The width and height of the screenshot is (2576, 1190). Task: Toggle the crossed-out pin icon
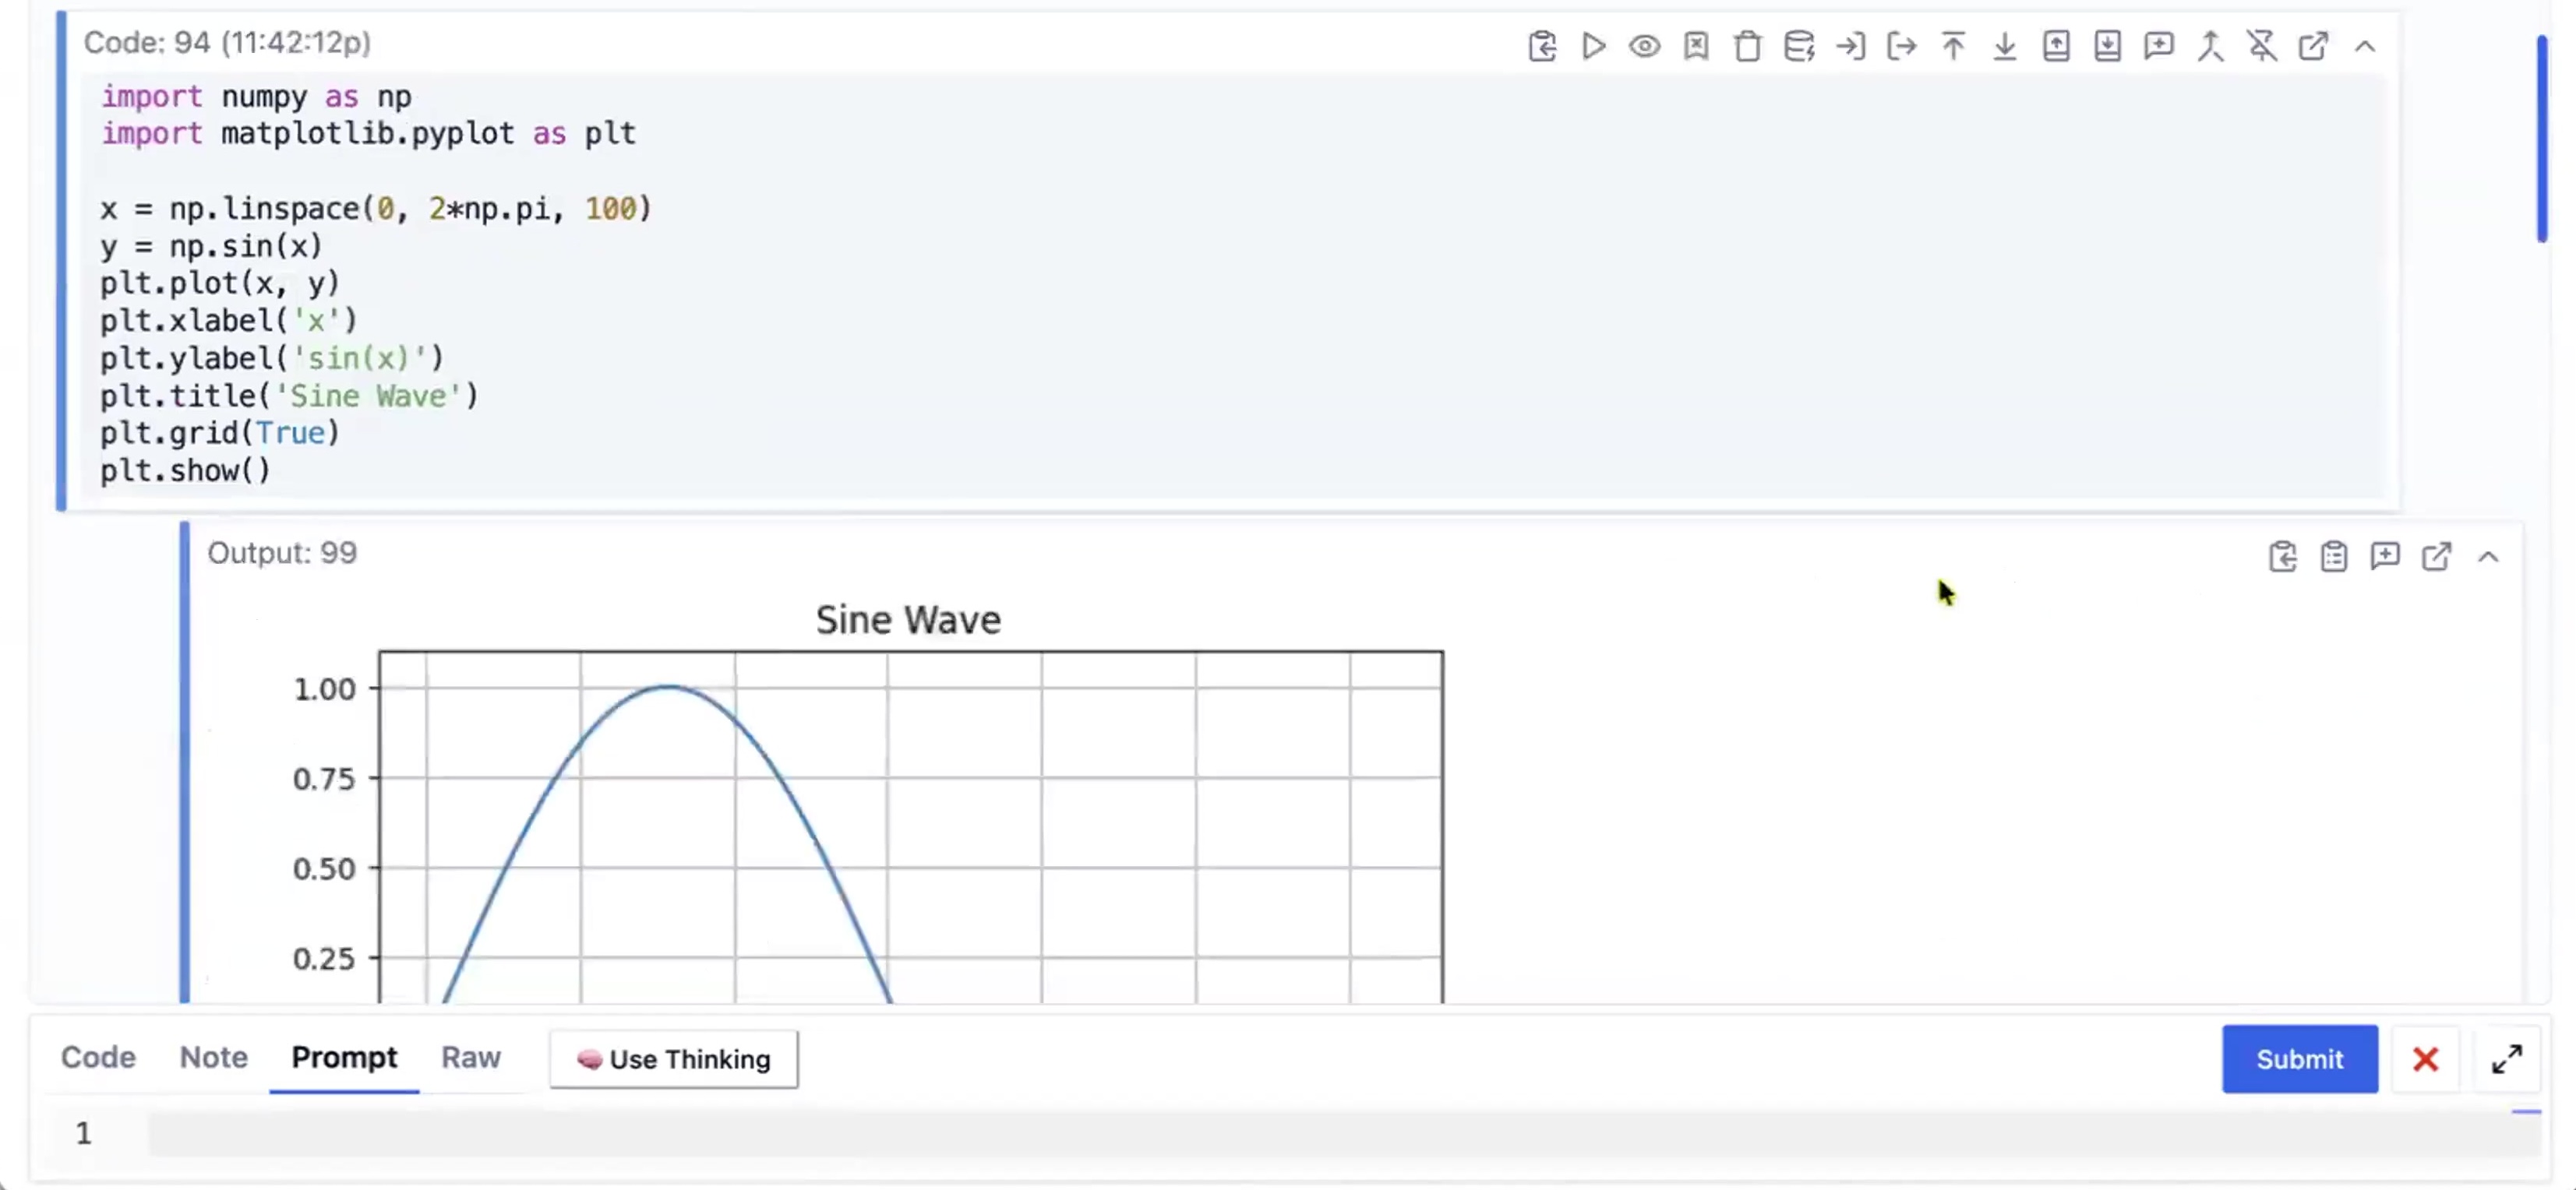click(2262, 46)
